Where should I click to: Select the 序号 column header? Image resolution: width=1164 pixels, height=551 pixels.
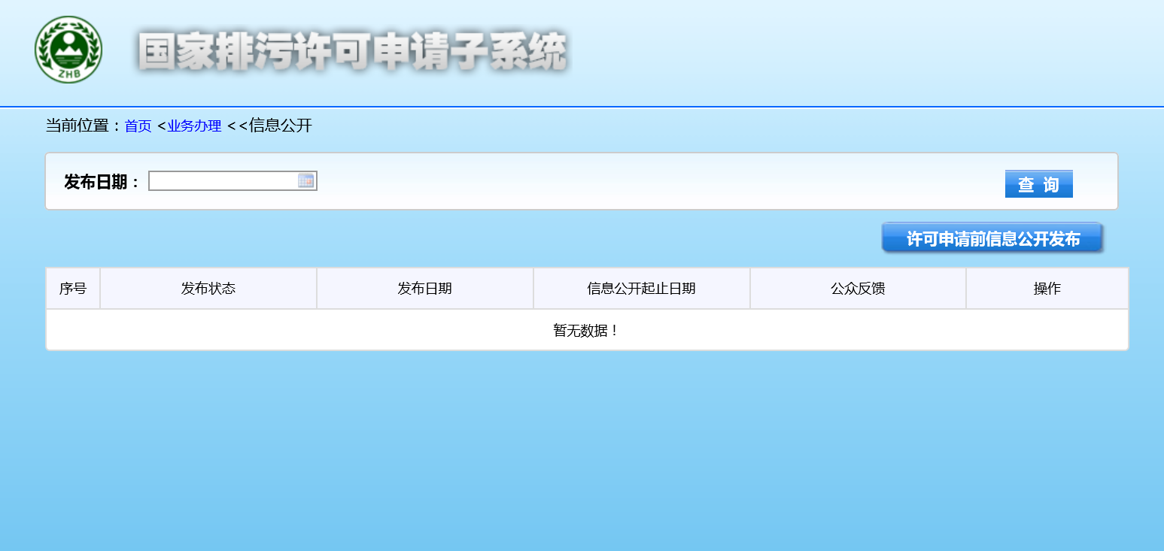coord(73,289)
